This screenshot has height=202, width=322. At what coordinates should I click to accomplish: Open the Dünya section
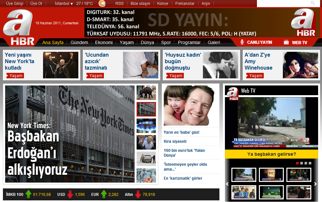(x=147, y=42)
